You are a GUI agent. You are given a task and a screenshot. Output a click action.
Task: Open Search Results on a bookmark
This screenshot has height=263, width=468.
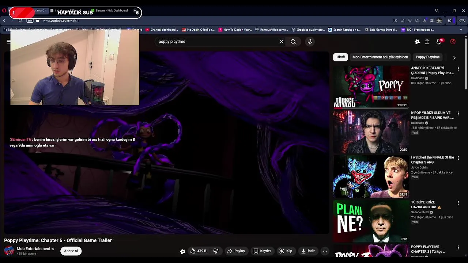(x=344, y=30)
